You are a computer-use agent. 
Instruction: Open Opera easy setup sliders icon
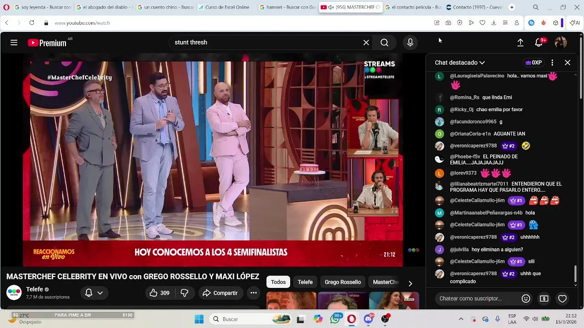click(x=505, y=23)
